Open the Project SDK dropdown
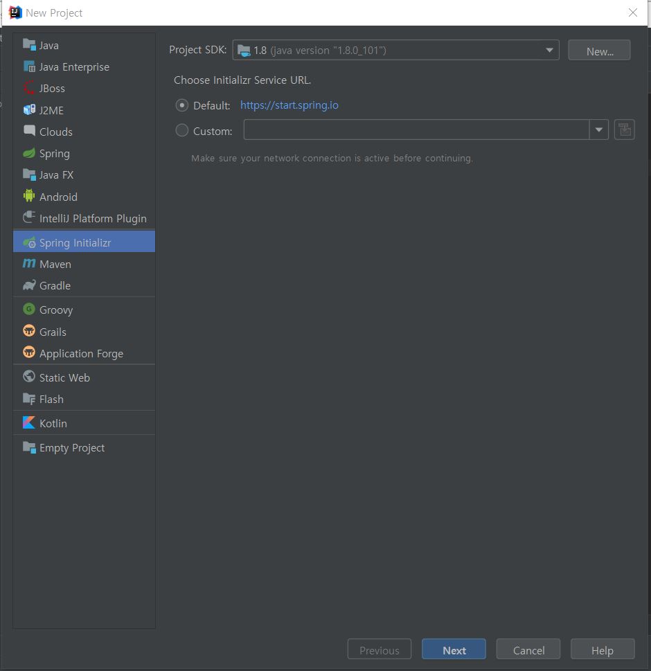Screen dimensions: 651x671 [395, 50]
